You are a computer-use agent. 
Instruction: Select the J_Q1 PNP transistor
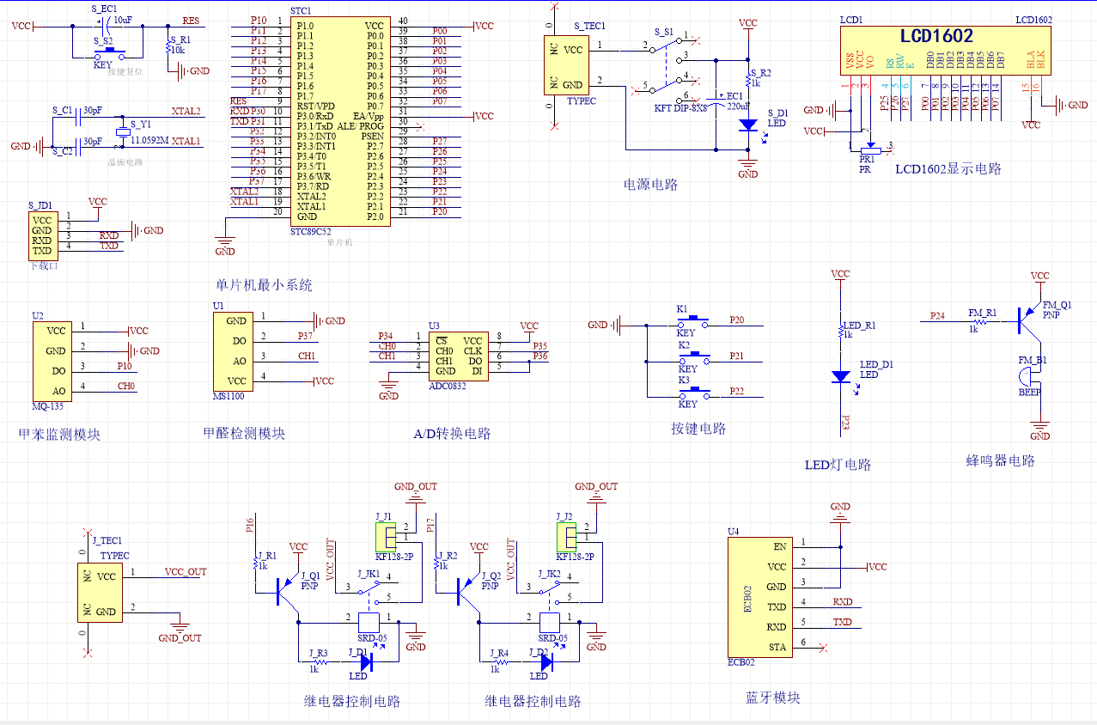pyautogui.click(x=286, y=593)
